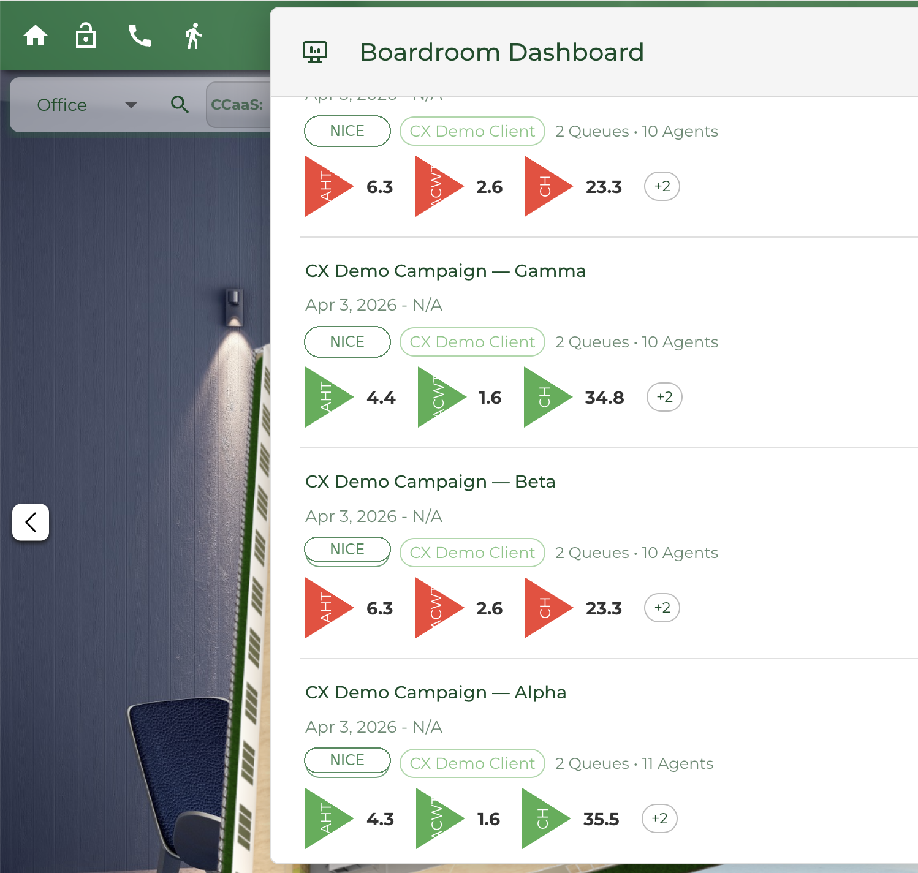
Task: Click Beta's Apr 3, 2026 - N/A date
Action: coord(374,516)
